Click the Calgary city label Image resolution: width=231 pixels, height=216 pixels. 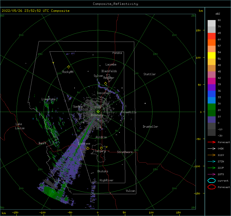point(100,151)
